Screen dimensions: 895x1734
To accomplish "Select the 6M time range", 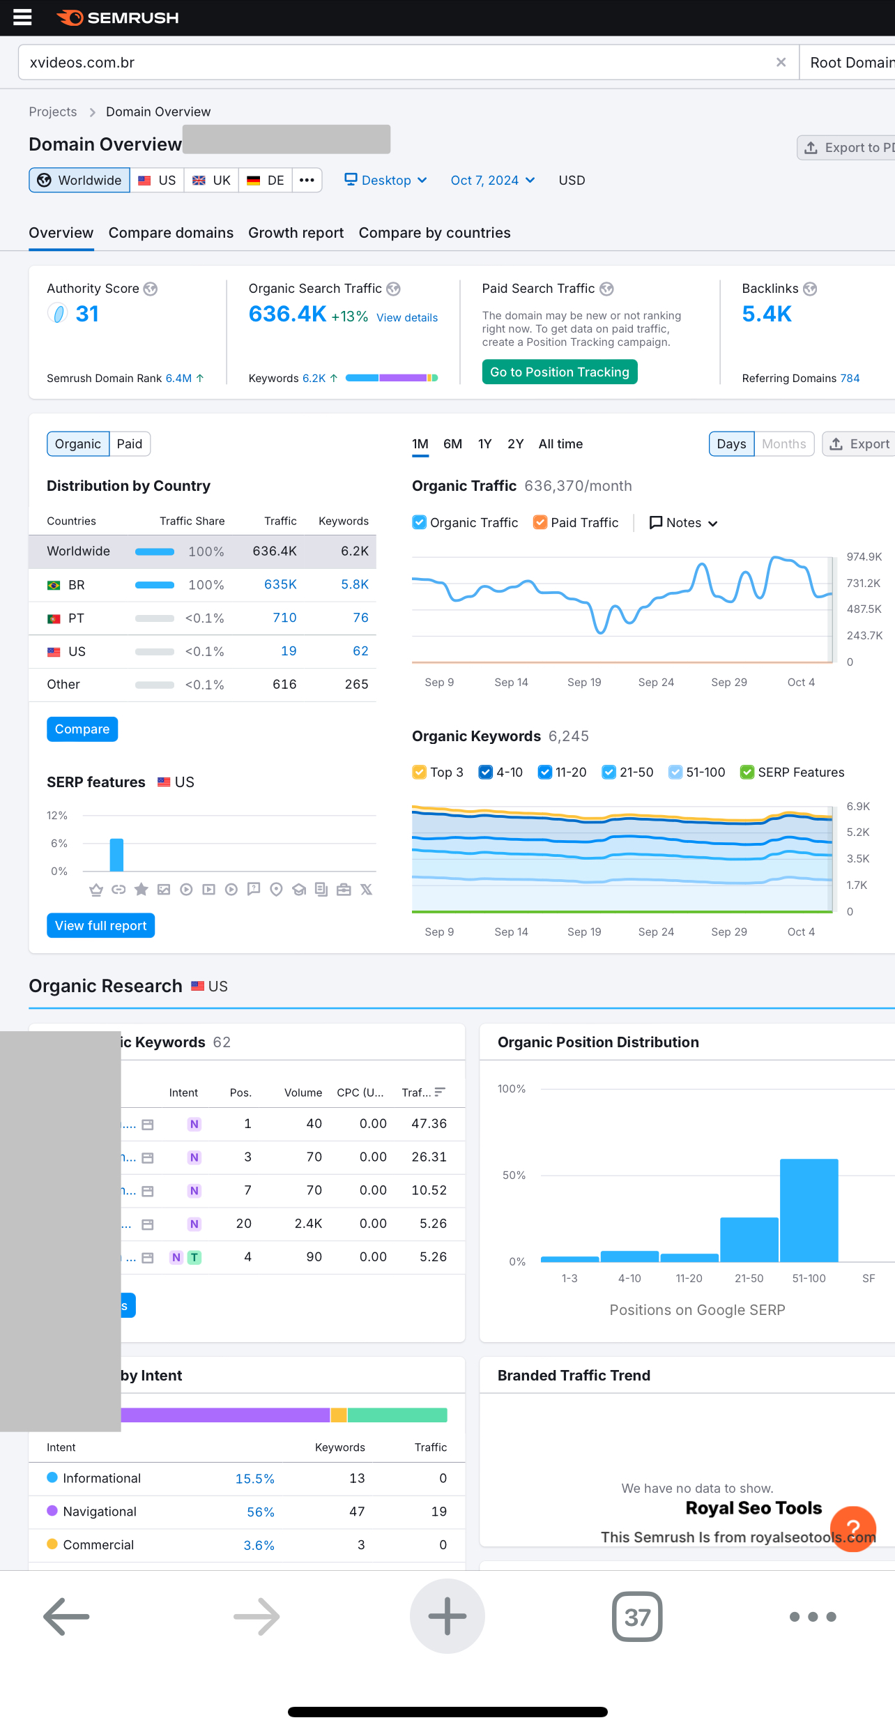I will (x=453, y=444).
